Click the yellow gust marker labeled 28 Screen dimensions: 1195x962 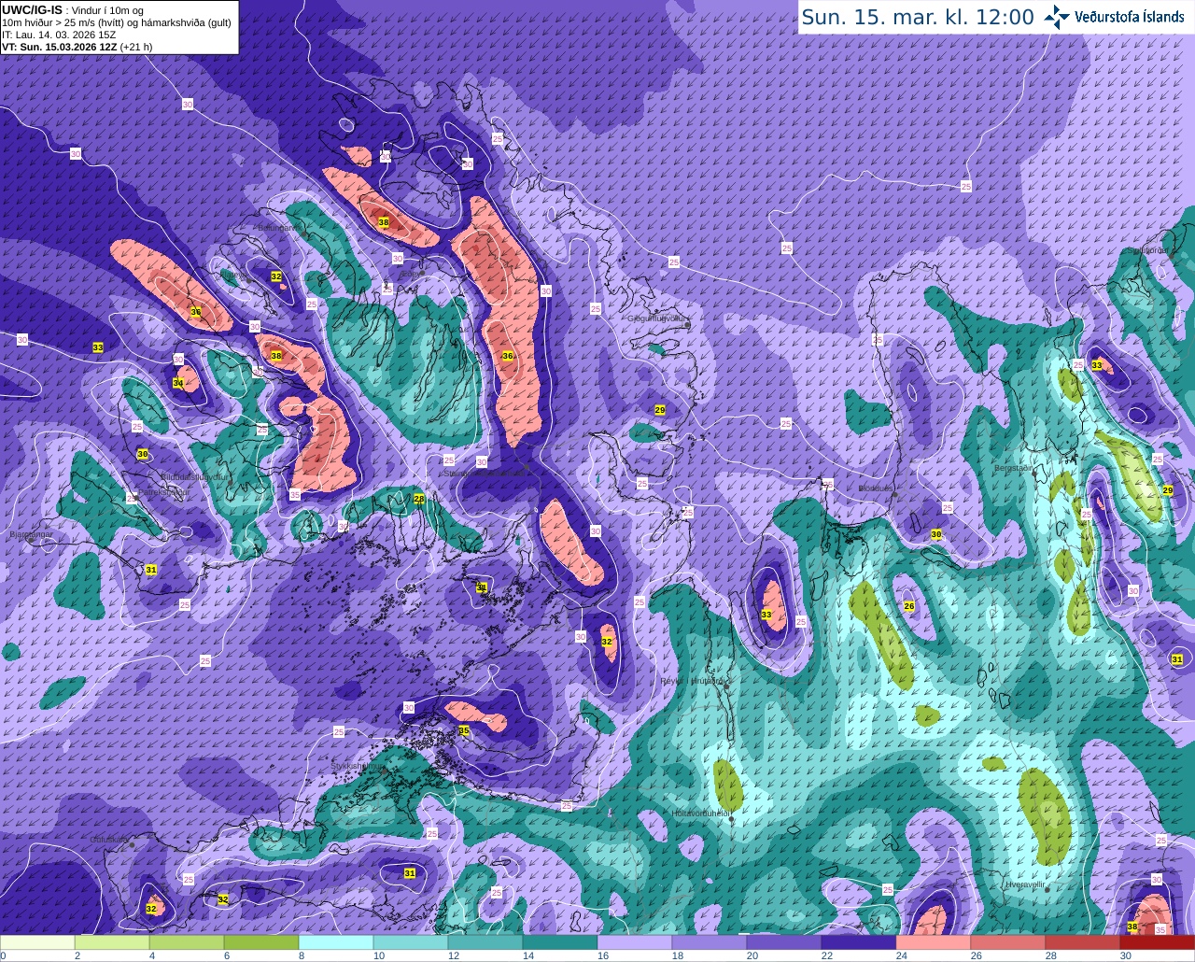[x=419, y=499]
